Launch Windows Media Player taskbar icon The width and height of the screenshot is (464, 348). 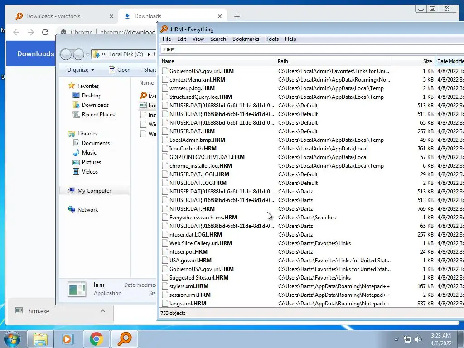point(68,339)
